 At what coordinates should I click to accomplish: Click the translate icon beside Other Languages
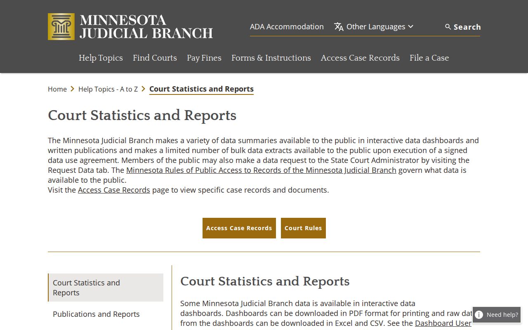click(339, 27)
